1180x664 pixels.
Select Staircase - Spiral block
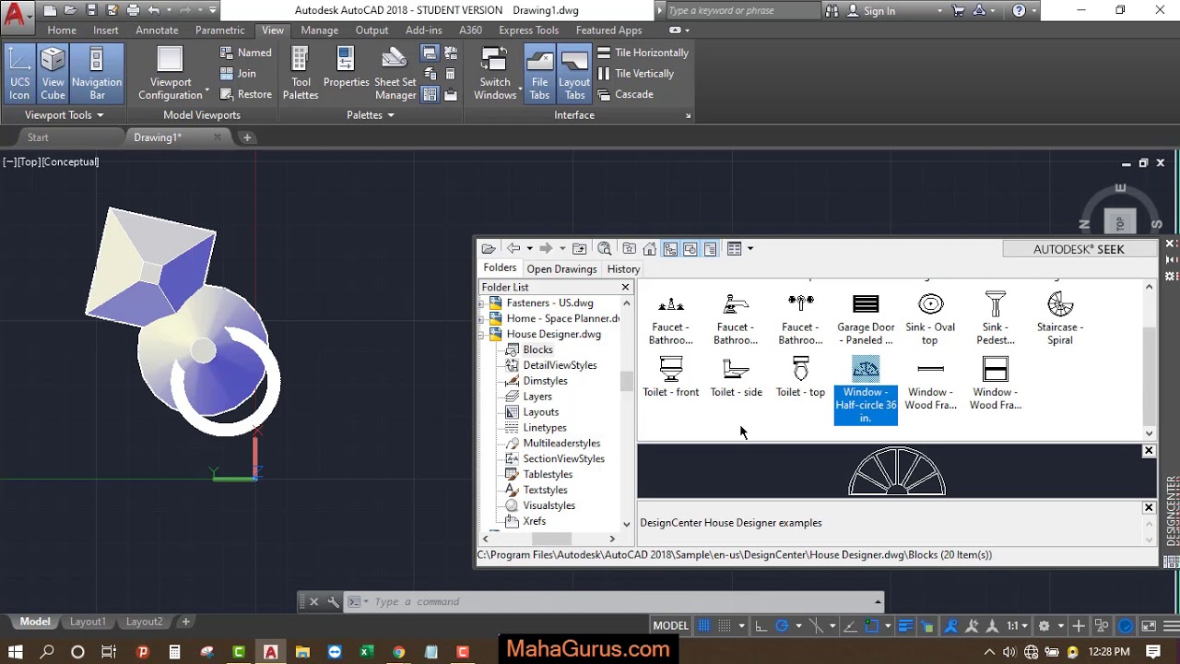(1060, 319)
